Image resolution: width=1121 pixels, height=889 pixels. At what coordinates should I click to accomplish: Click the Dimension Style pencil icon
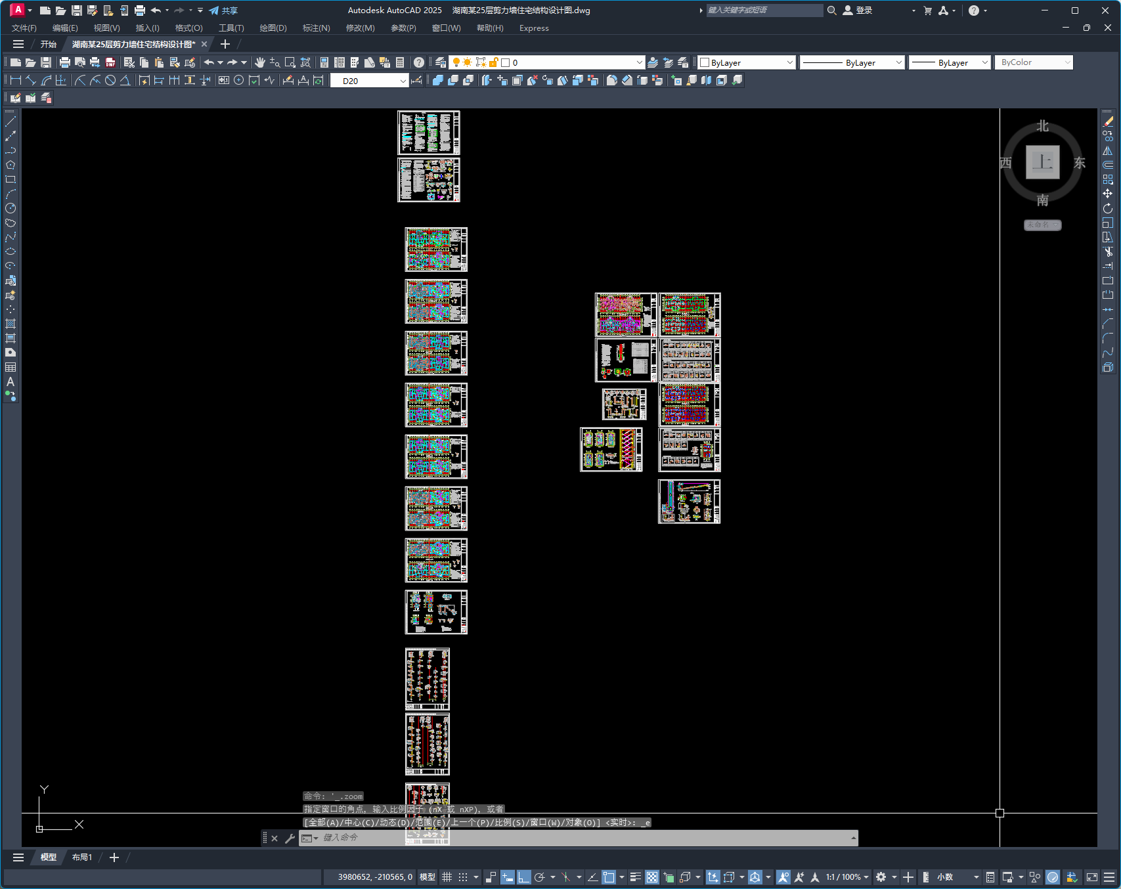tap(416, 80)
